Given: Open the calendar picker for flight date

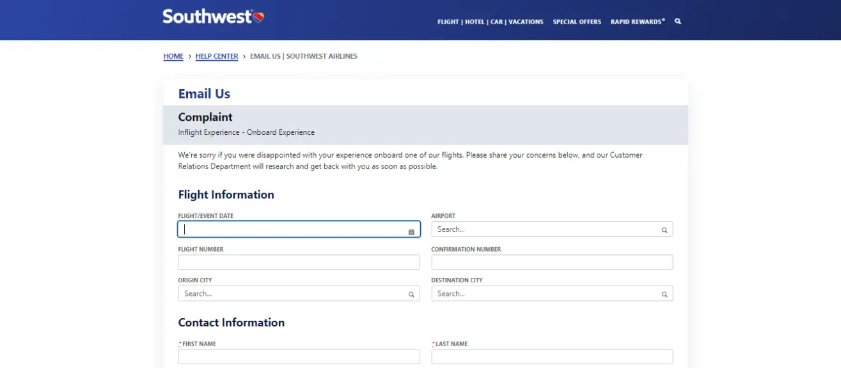Looking at the screenshot, I should [x=411, y=231].
